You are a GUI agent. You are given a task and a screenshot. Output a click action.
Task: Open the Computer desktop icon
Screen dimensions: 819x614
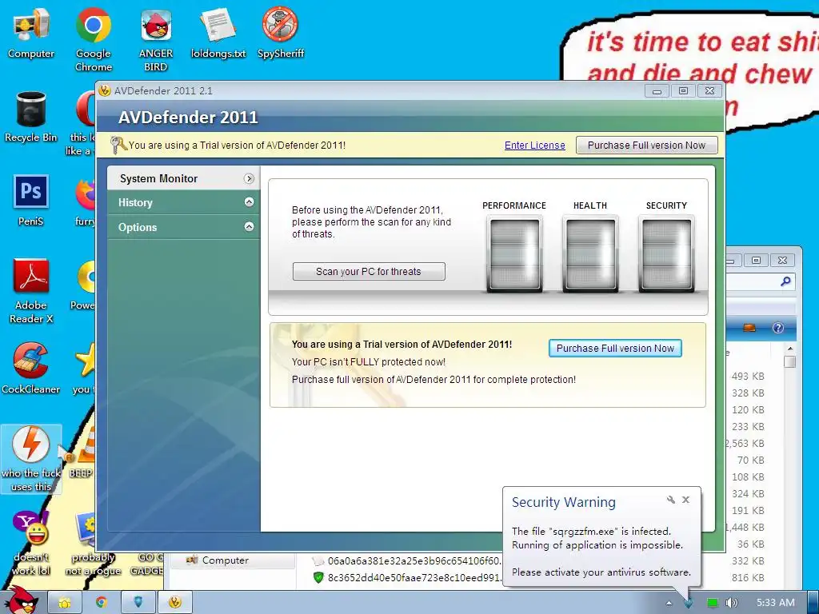click(x=31, y=33)
